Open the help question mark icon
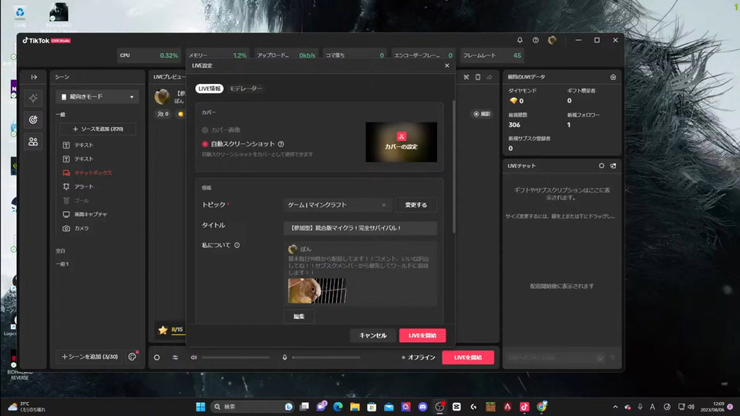The height and width of the screenshot is (416, 740). pyautogui.click(x=536, y=40)
